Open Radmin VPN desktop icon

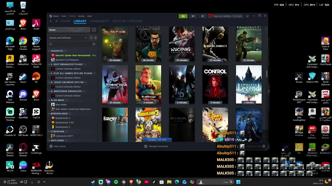pyautogui.click(x=312, y=78)
